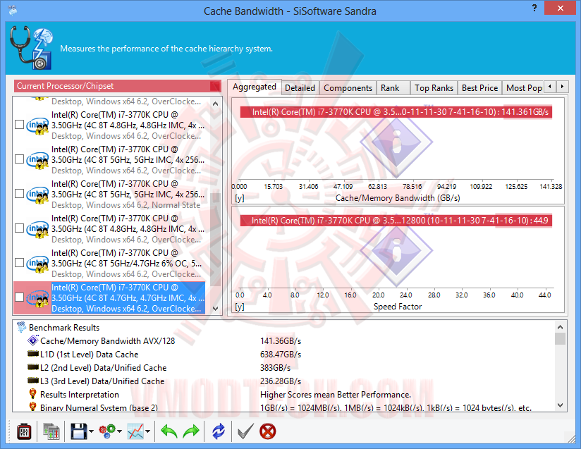Click processor list scrollbar down arrow
Image resolution: width=581 pixels, height=449 pixels.
[x=215, y=308]
